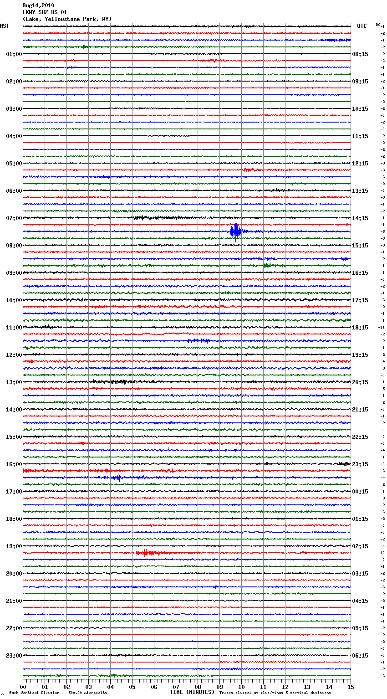
Task: Select the 16:00 MST hour label
Action: click(14, 464)
